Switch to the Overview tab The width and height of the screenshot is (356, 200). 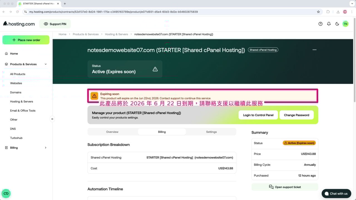(x=112, y=132)
